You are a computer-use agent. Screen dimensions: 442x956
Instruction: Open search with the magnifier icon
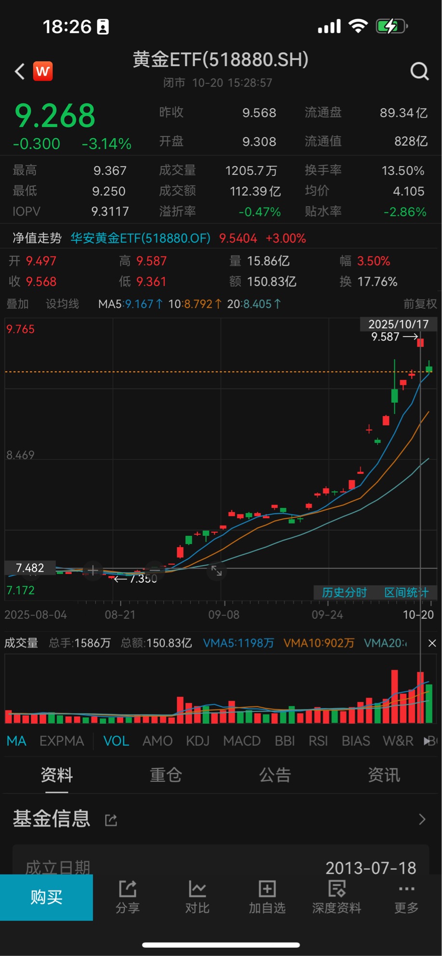(419, 71)
